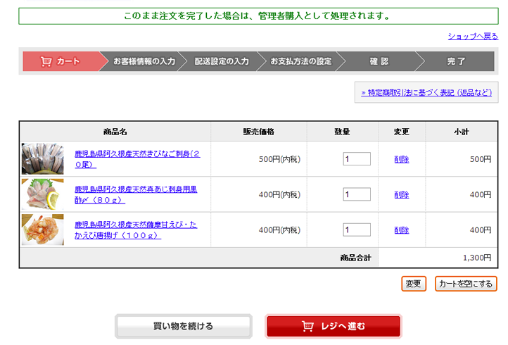This screenshot has width=508, height=345.
Task: Click the ショップへ戻る link
Action: tap(472, 36)
